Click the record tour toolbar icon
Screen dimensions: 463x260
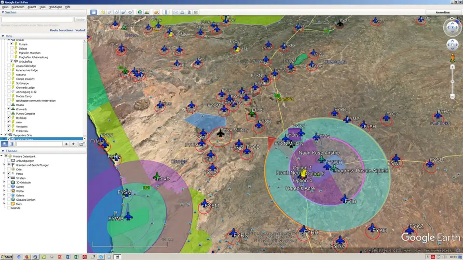point(130,12)
